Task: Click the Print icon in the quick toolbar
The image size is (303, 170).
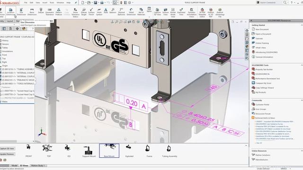Action: 102,3
